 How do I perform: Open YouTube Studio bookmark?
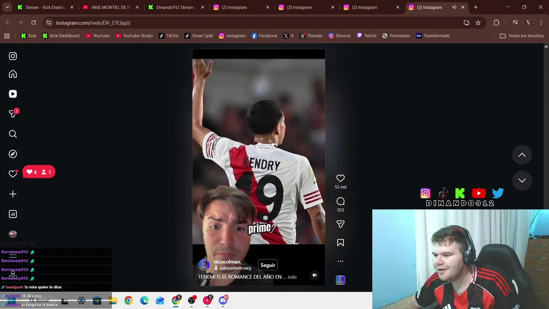(134, 36)
